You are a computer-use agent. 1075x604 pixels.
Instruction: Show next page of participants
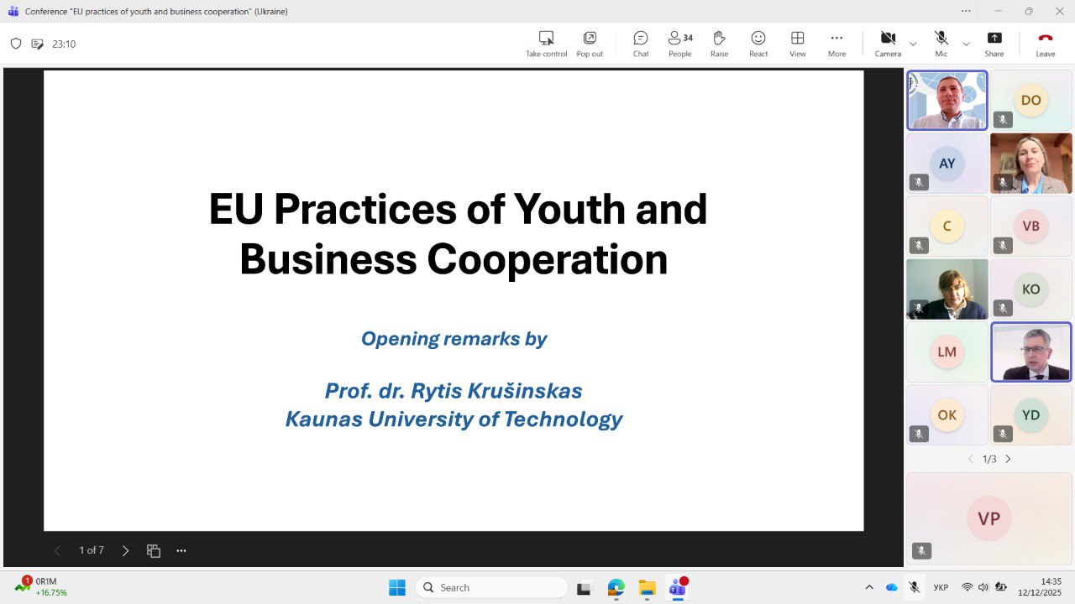(x=1009, y=459)
